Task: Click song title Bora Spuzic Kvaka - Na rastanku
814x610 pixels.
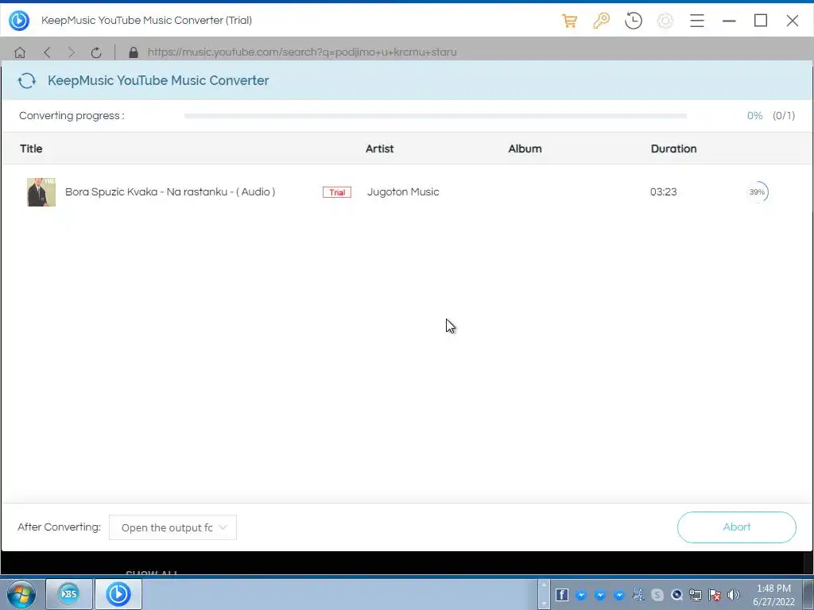Action: click(x=170, y=192)
